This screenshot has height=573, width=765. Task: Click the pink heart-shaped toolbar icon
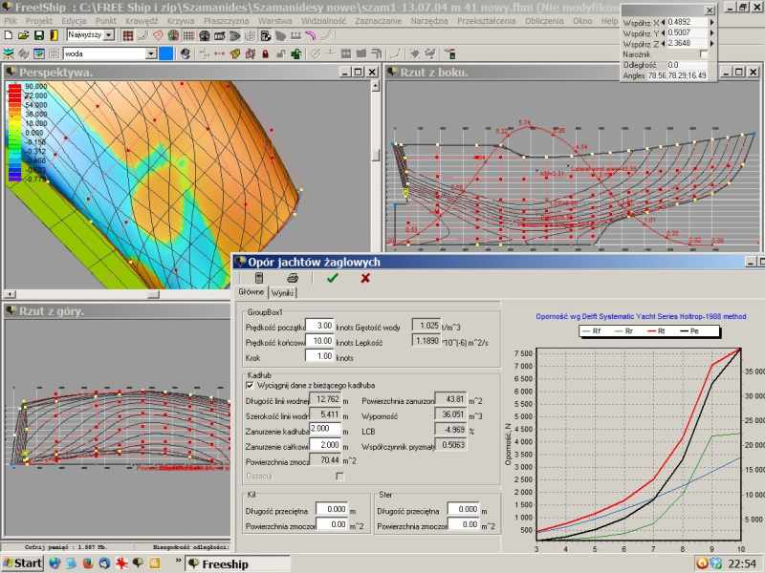click(158, 35)
